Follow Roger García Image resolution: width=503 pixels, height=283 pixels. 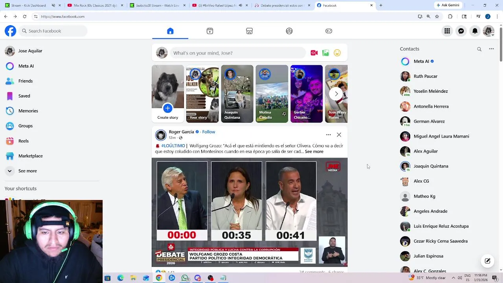point(209,132)
